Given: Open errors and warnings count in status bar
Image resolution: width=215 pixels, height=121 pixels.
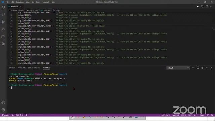Looking at the screenshot, I should point(19,115).
